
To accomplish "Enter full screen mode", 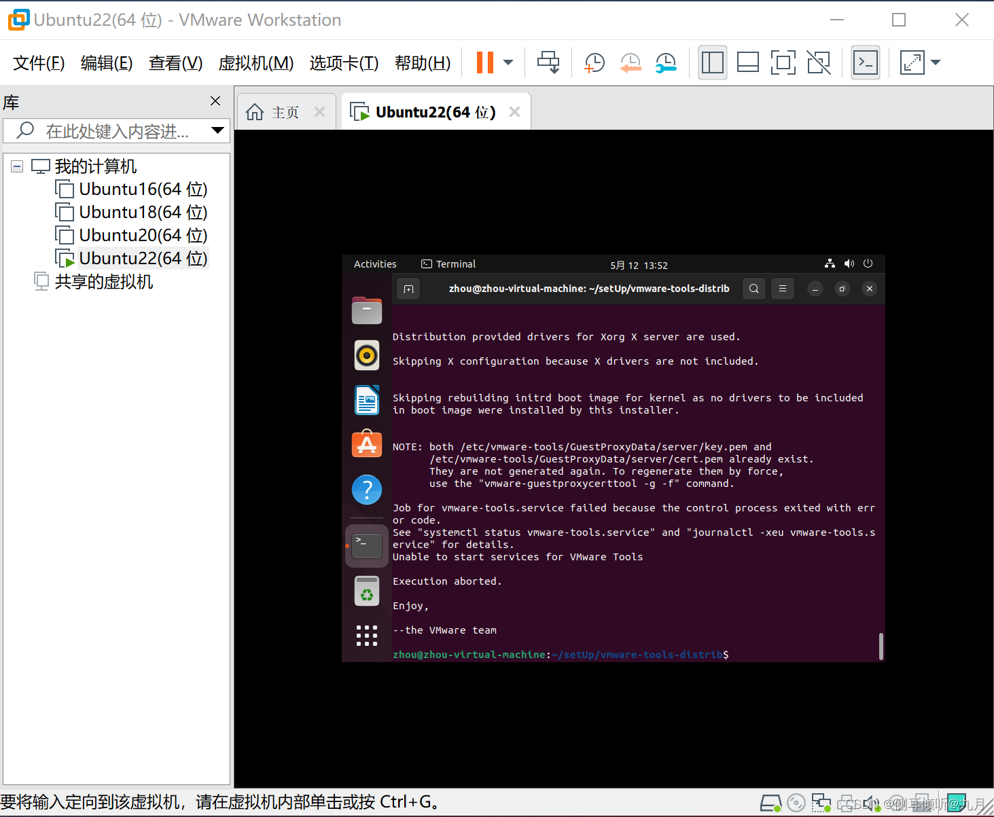I will click(x=783, y=62).
